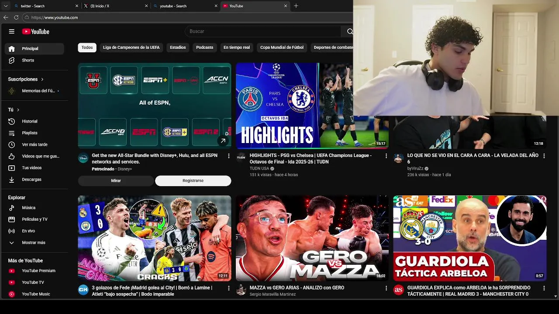559x314 pixels.
Task: Switch to the youtube - Search tab
Action: (185, 6)
